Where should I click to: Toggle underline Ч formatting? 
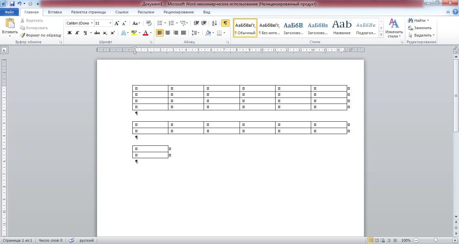click(85, 33)
